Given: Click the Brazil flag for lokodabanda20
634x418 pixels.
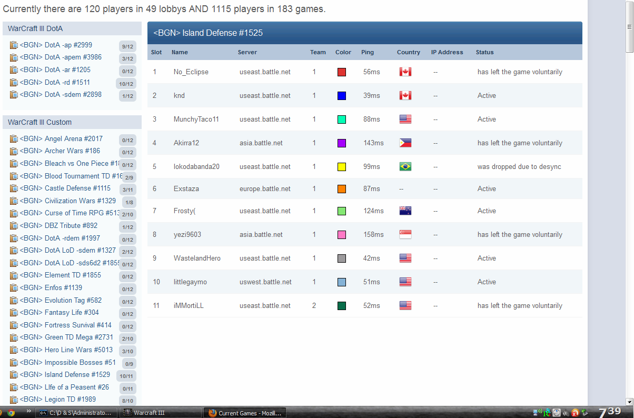Looking at the screenshot, I should coord(405,167).
